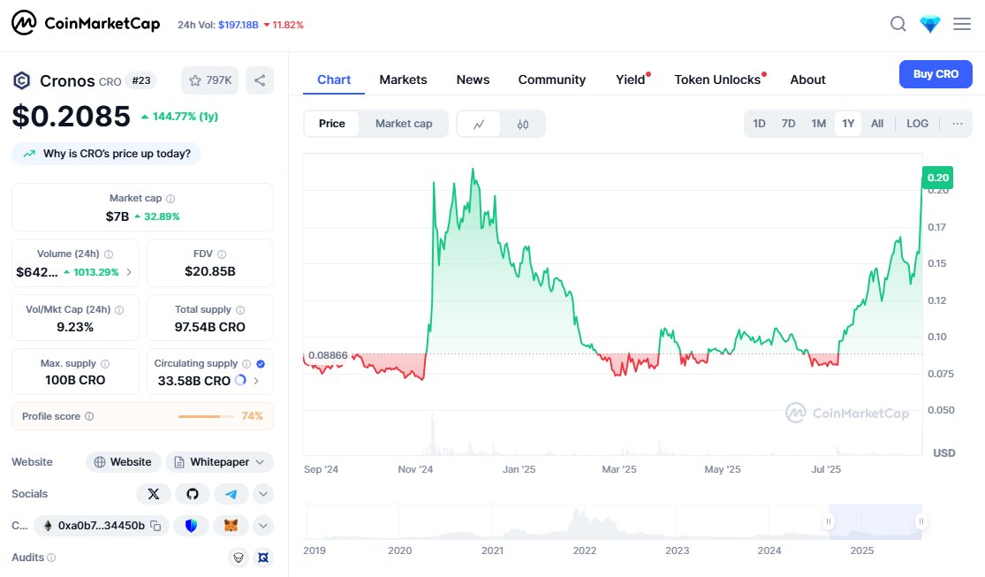
Task: Click the circulating supply progress ring
Action: point(240,380)
